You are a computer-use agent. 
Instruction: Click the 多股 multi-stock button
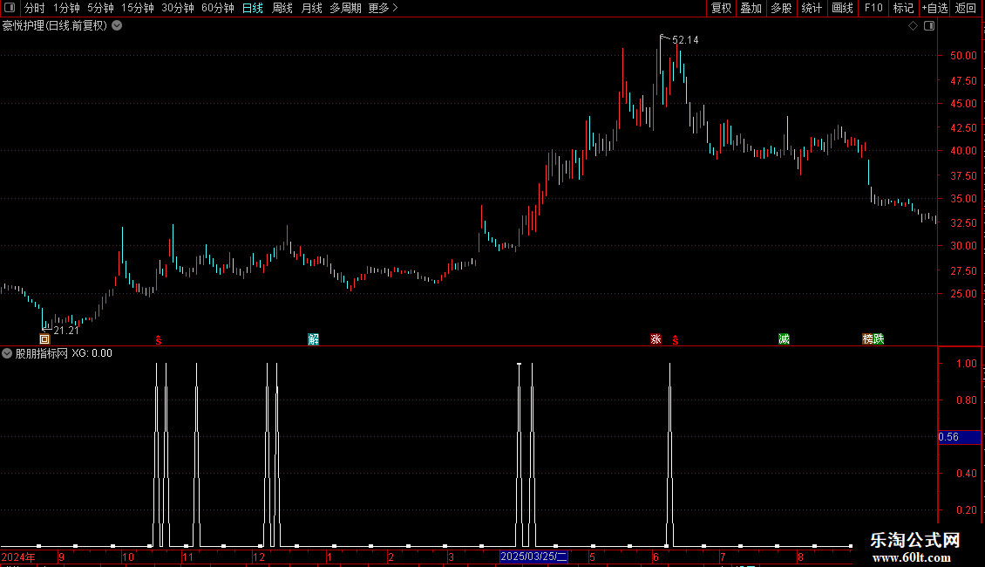[x=781, y=8]
